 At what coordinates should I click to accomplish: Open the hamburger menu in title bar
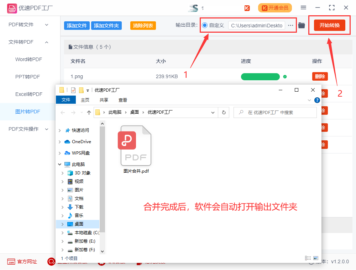click(303, 7)
